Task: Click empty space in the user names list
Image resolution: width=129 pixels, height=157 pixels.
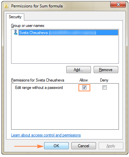Action: pos(65,50)
